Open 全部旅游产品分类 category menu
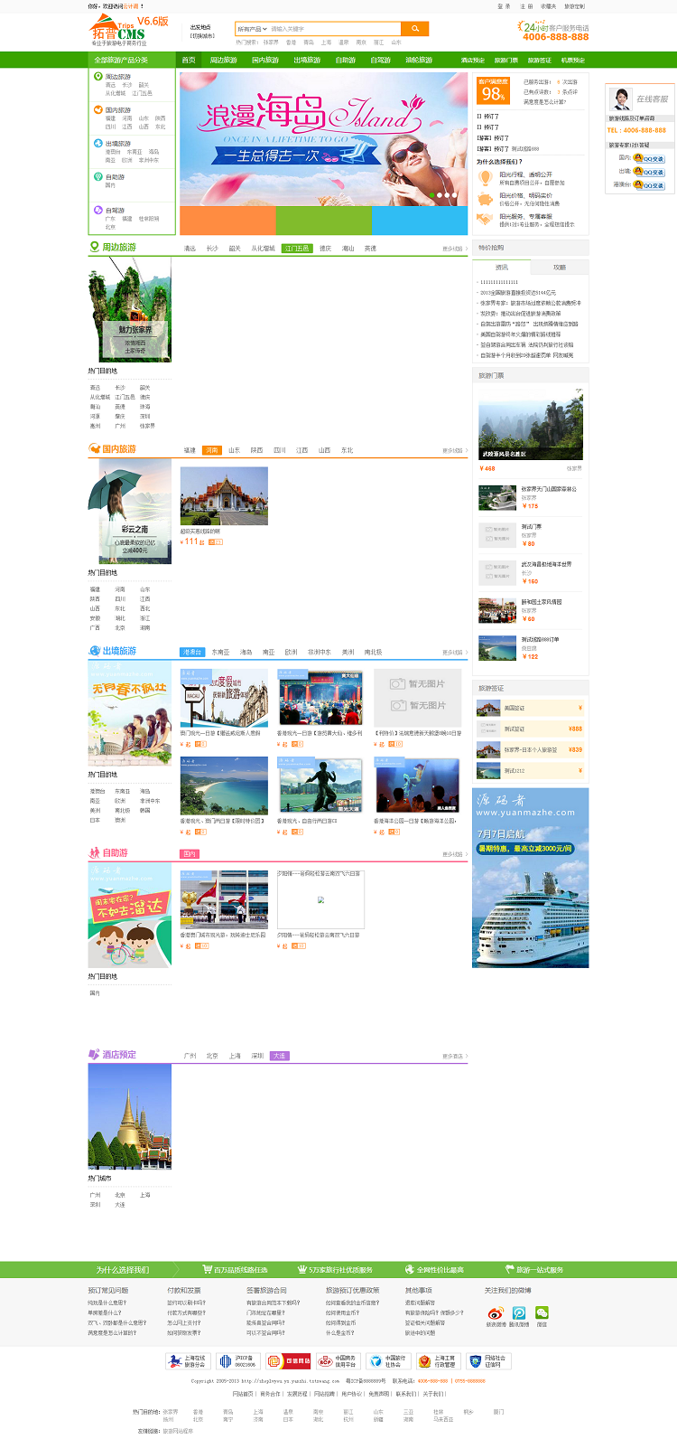 pos(131,60)
